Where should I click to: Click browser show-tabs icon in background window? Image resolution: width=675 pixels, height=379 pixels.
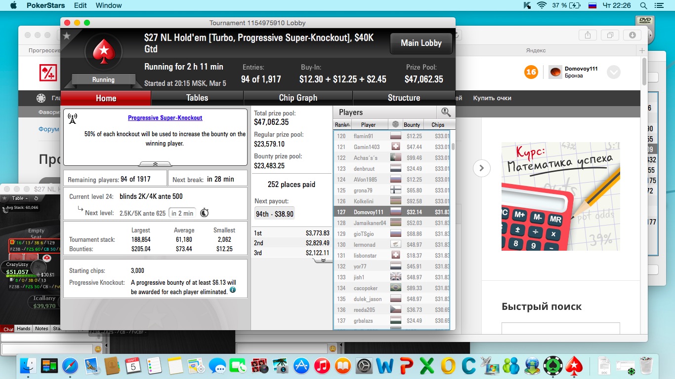coord(610,35)
